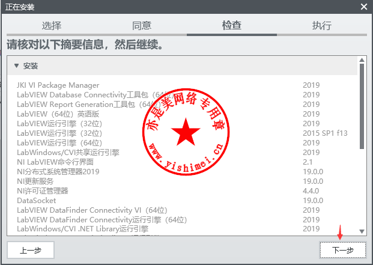Switch to the 同意 step tab
The image size is (373, 265).
point(142,25)
